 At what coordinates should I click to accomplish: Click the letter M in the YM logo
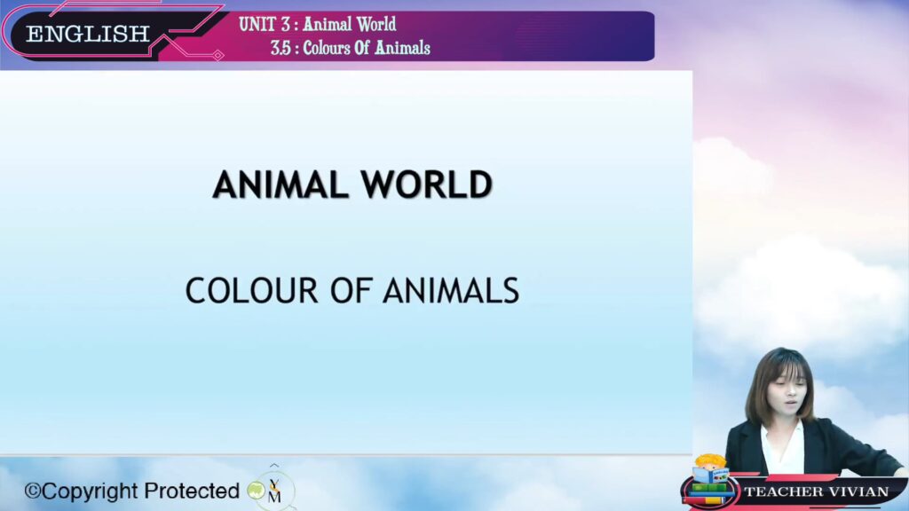pyautogui.click(x=275, y=498)
